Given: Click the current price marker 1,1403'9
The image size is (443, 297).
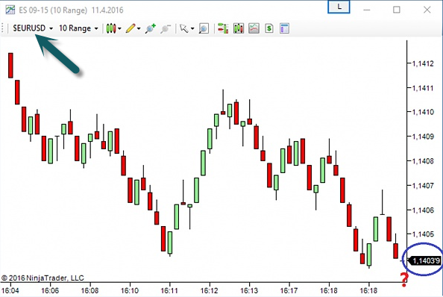Looking at the screenshot, I should [x=425, y=260].
